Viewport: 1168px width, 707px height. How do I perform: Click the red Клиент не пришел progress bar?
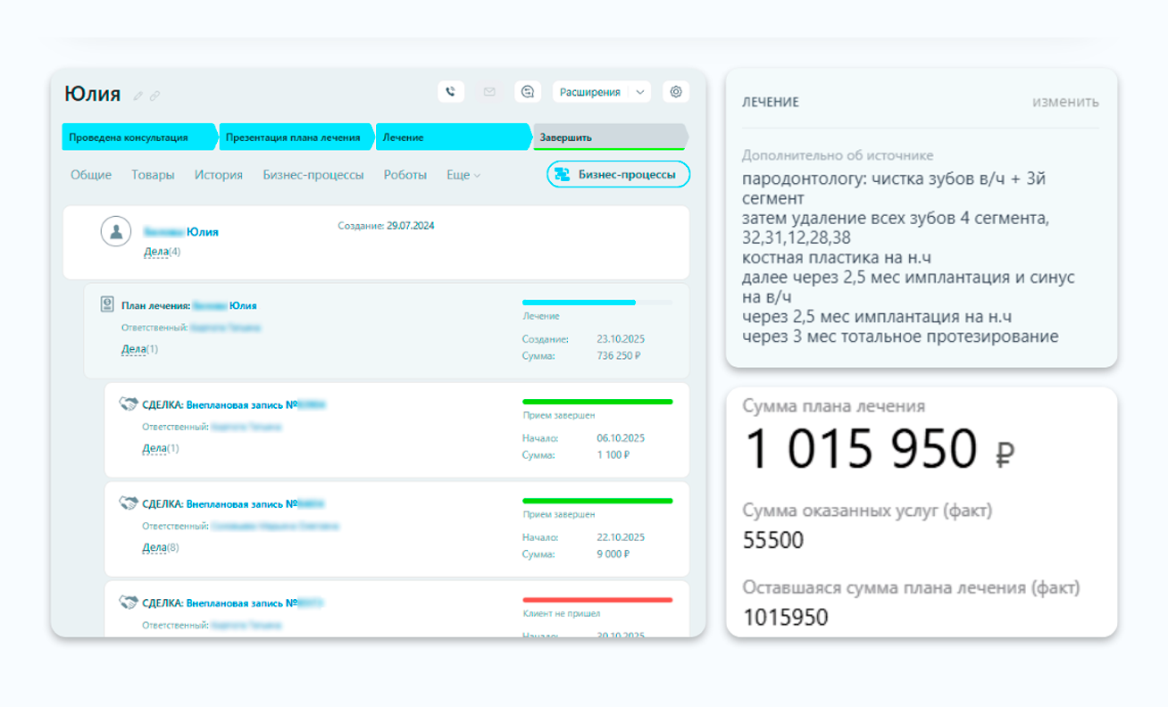597,600
